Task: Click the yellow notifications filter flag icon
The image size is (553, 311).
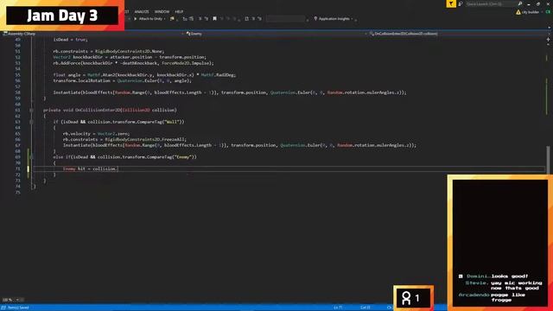Action: pyautogui.click(x=451, y=3)
